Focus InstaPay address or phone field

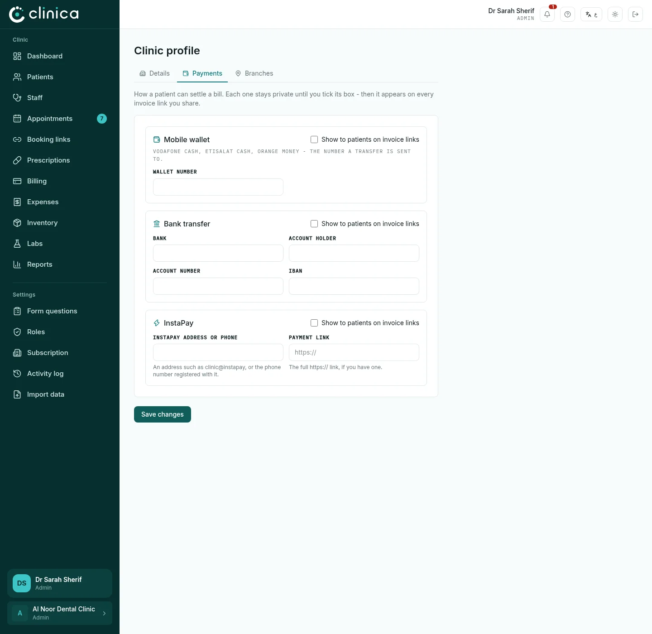pyautogui.click(x=218, y=352)
